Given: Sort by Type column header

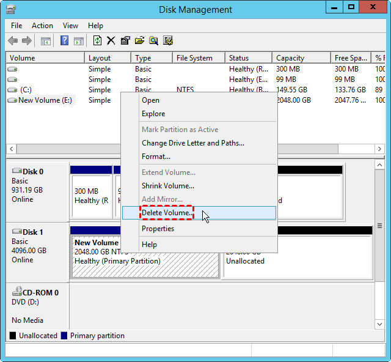Looking at the screenshot, I should (152, 58).
